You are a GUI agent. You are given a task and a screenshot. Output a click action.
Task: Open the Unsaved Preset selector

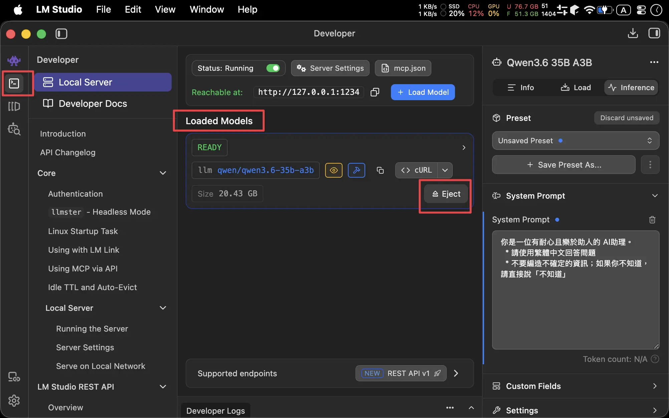click(576, 141)
